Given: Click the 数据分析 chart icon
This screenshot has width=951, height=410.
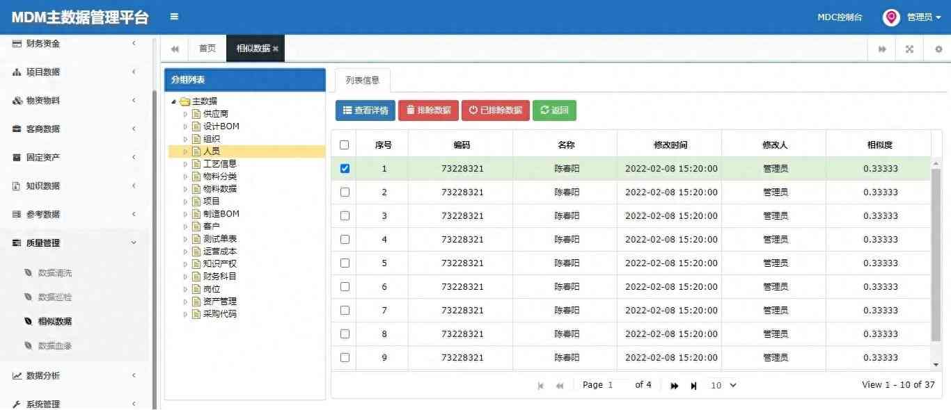Looking at the screenshot, I should (x=17, y=376).
